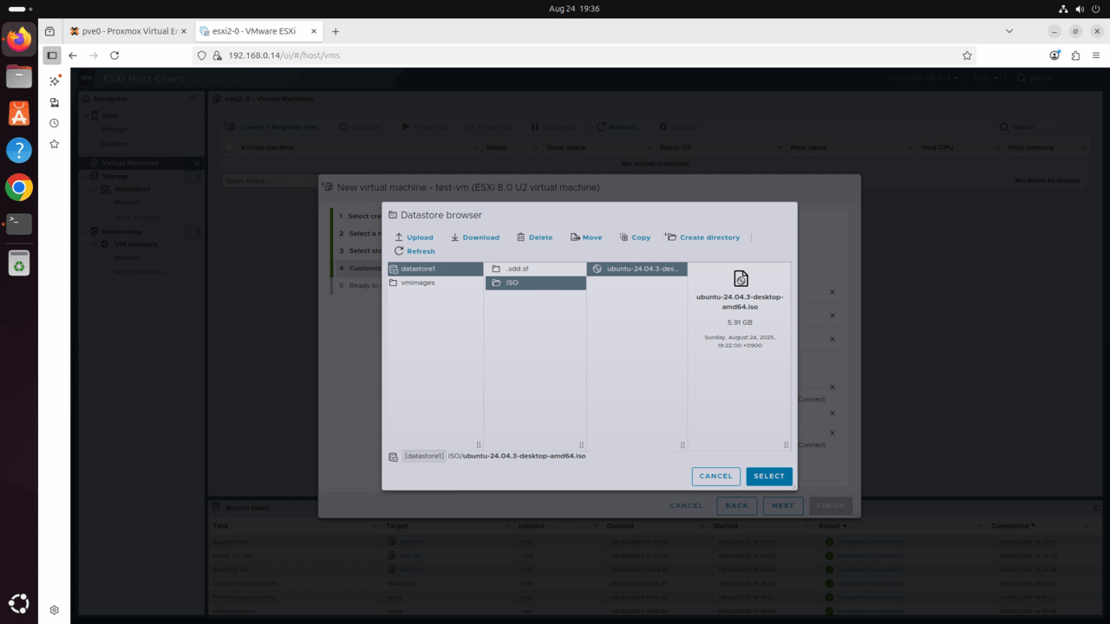The height and width of the screenshot is (624, 1110).
Task: Click the address bar showing 192.168.0.14
Action: tap(581, 55)
